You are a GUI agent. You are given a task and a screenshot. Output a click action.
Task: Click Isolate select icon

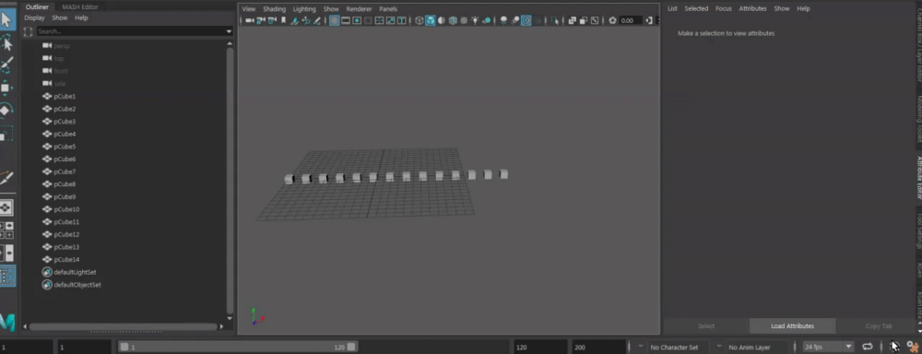[x=554, y=20]
